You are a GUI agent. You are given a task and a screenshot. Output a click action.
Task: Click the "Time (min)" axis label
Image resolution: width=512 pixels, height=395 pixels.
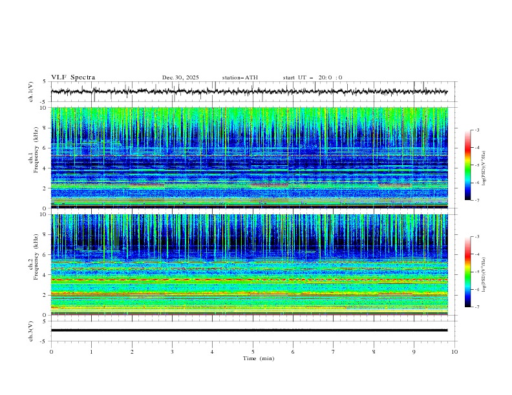(259, 358)
